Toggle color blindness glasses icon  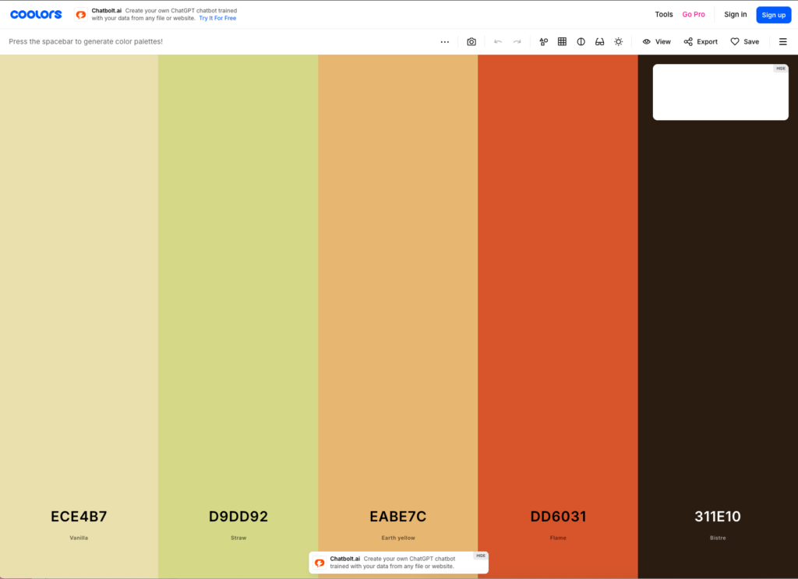tap(599, 42)
